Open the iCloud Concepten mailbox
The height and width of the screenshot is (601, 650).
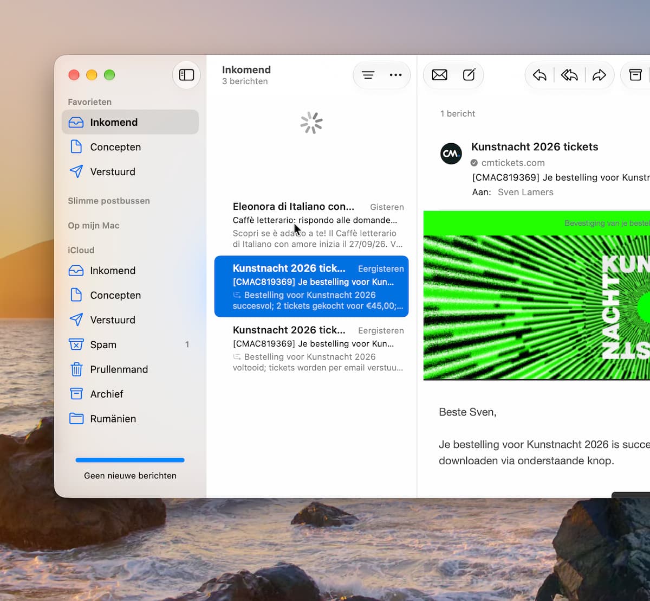pyautogui.click(x=130, y=295)
